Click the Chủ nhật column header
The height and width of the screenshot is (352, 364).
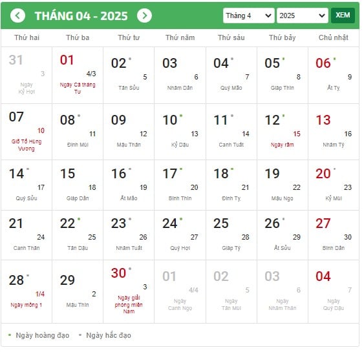334,37
